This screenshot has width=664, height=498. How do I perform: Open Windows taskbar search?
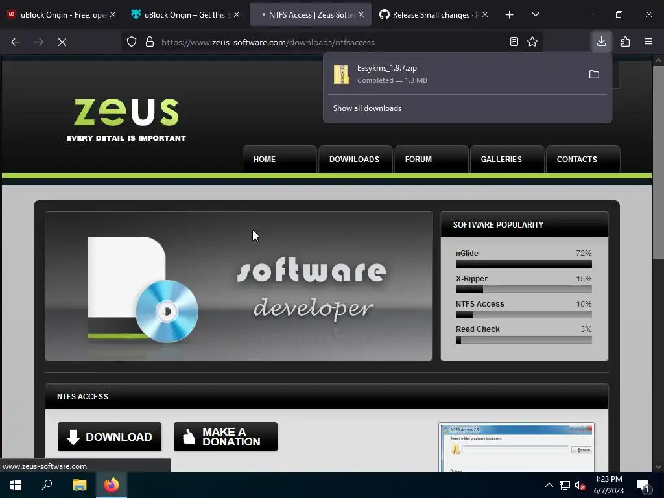(x=47, y=485)
